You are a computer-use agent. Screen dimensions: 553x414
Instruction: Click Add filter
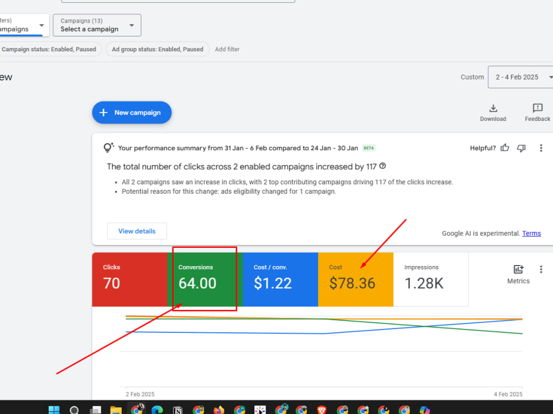coord(227,49)
